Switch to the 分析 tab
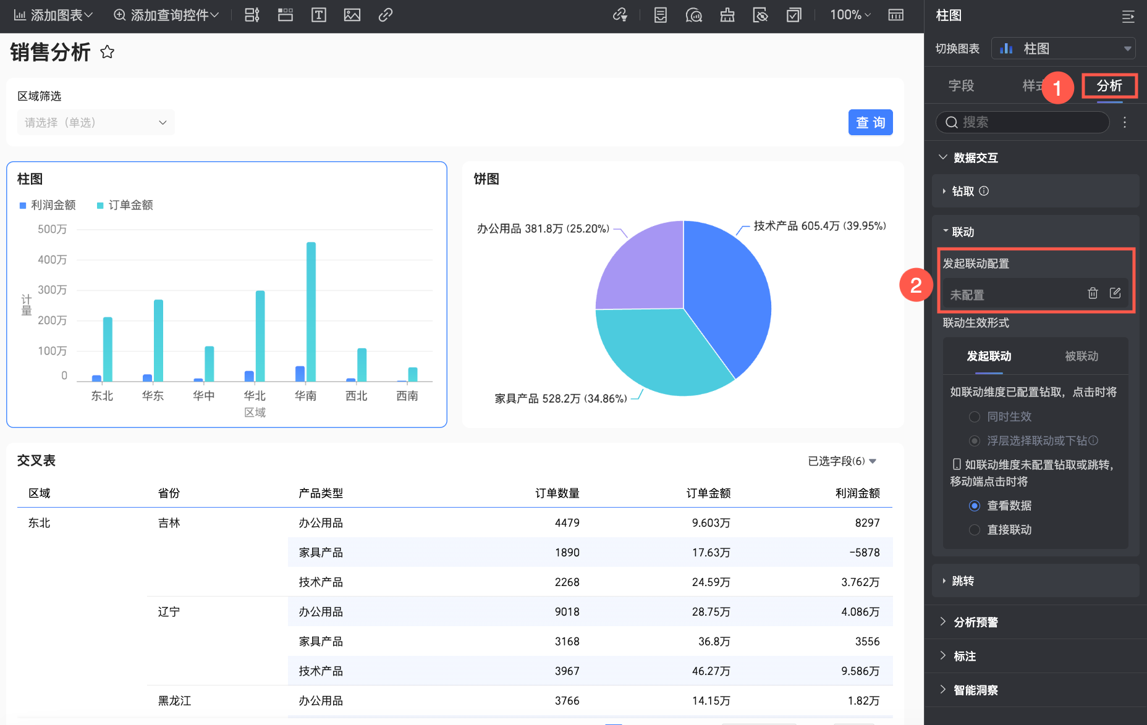The width and height of the screenshot is (1147, 725). coord(1109,86)
